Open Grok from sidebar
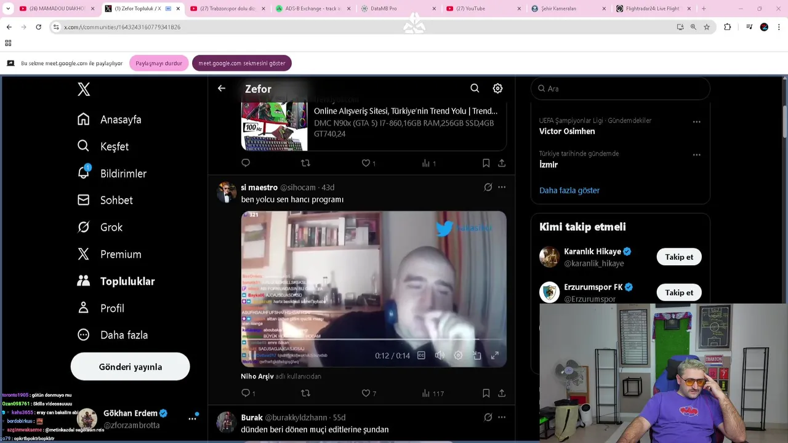The height and width of the screenshot is (443, 788). (x=100, y=227)
